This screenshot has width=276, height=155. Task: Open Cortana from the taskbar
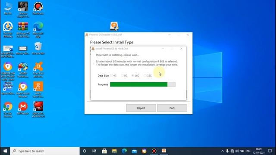coord(85,151)
